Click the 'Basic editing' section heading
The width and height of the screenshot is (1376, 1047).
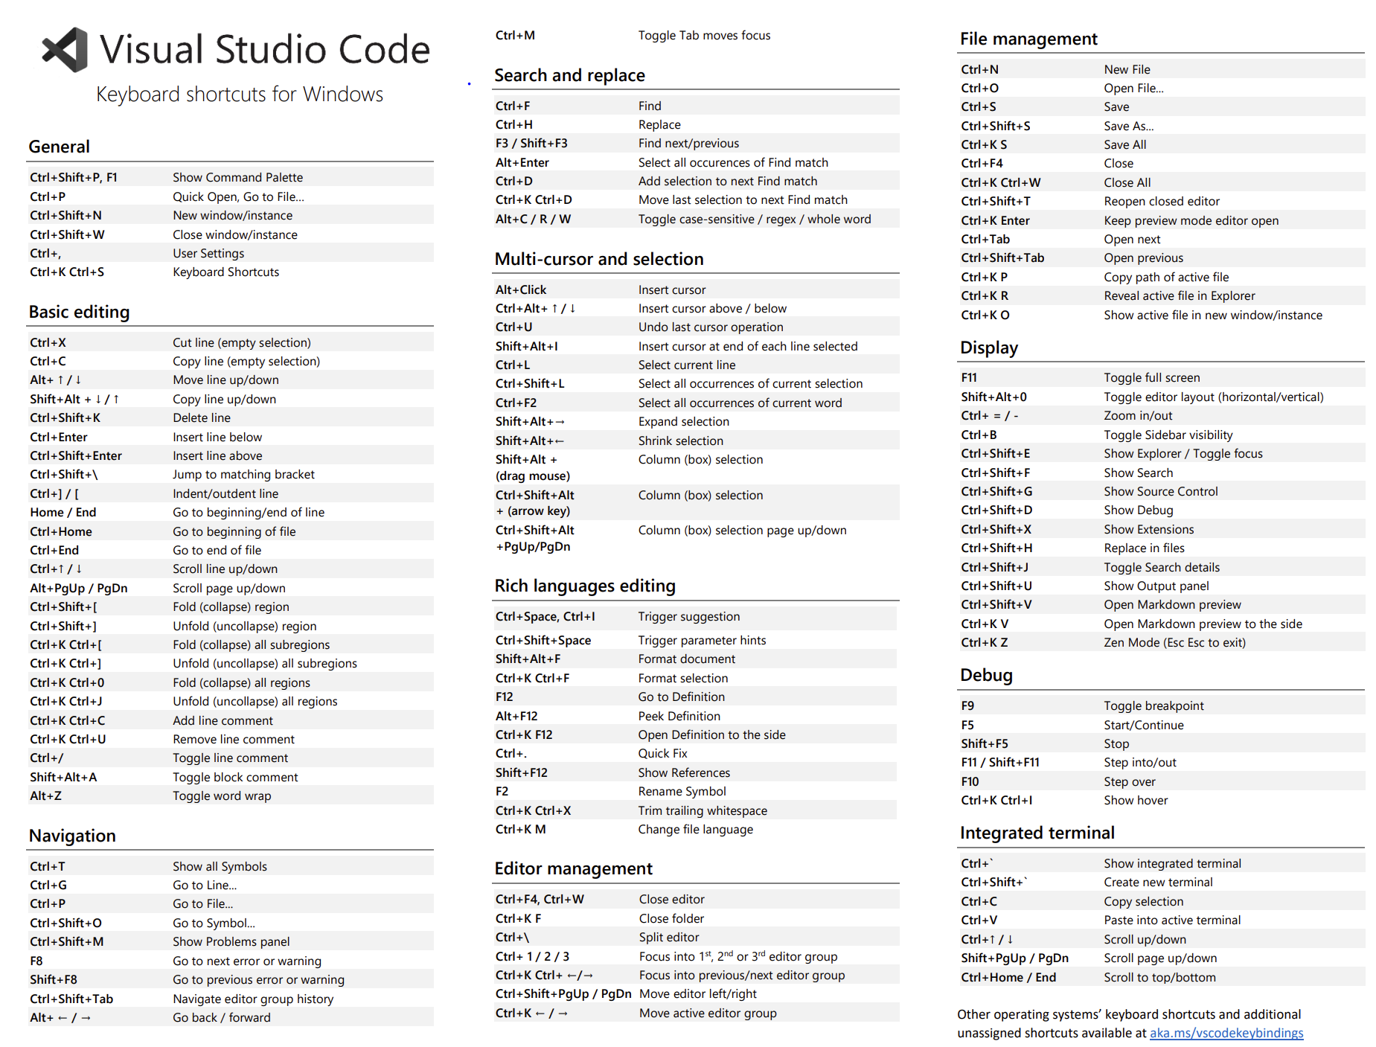(x=79, y=312)
